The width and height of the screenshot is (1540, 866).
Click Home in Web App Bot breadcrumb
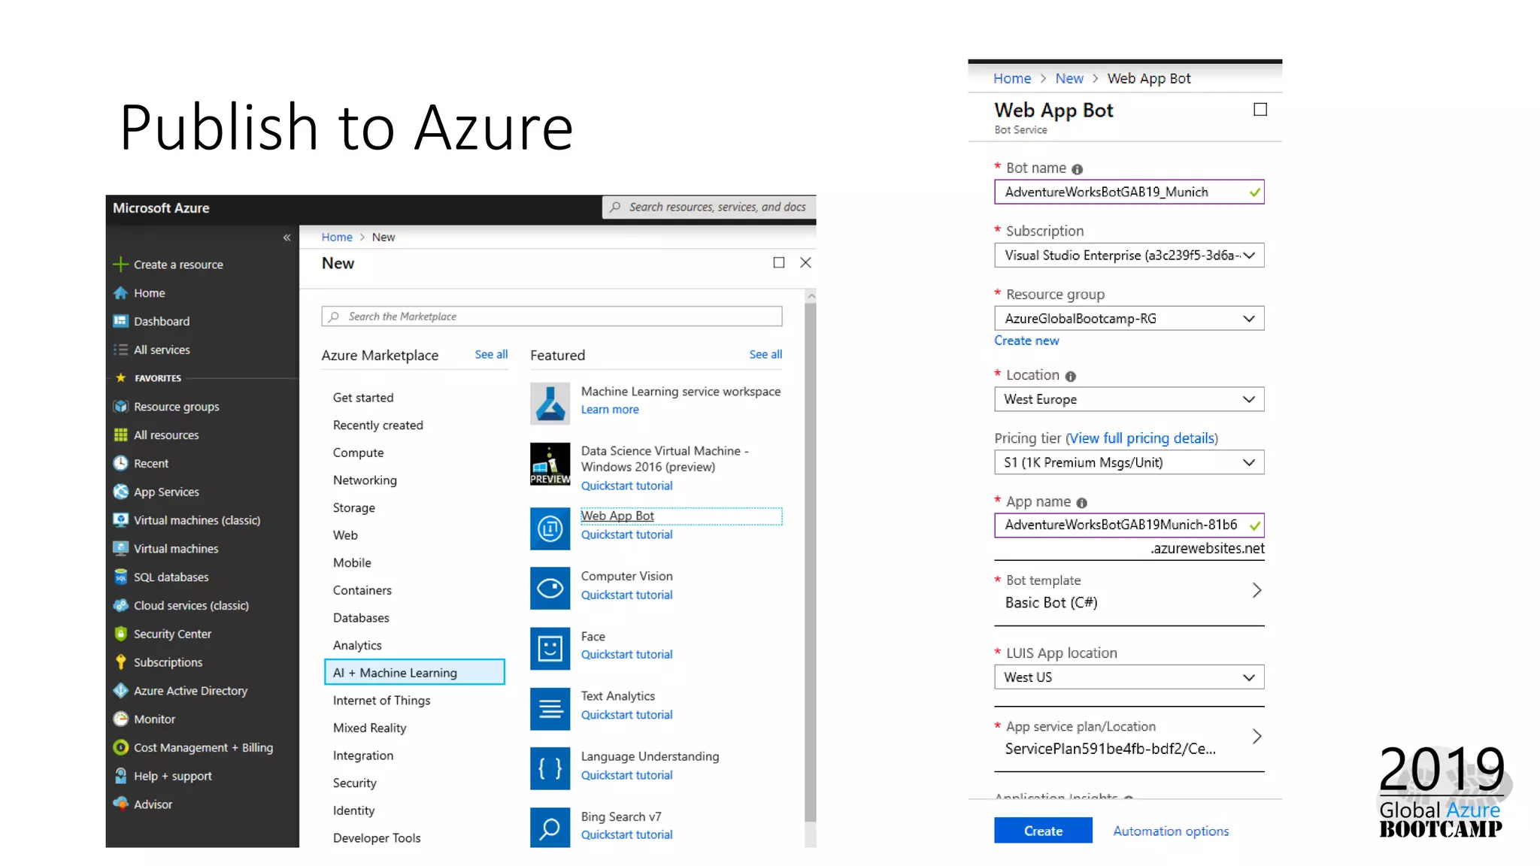[1012, 78]
